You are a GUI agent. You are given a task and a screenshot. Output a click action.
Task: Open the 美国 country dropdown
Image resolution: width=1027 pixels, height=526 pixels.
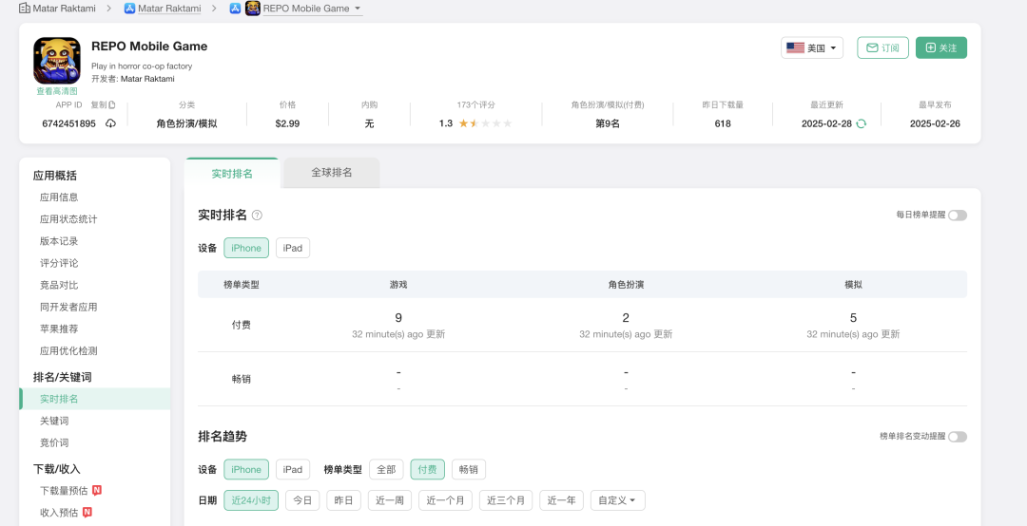coord(812,47)
